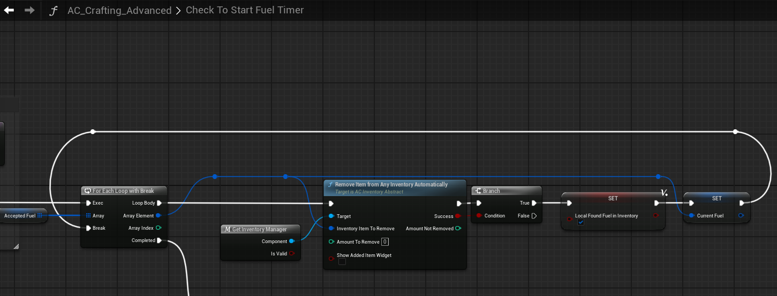Select For Each Loop with Break node title

point(123,191)
